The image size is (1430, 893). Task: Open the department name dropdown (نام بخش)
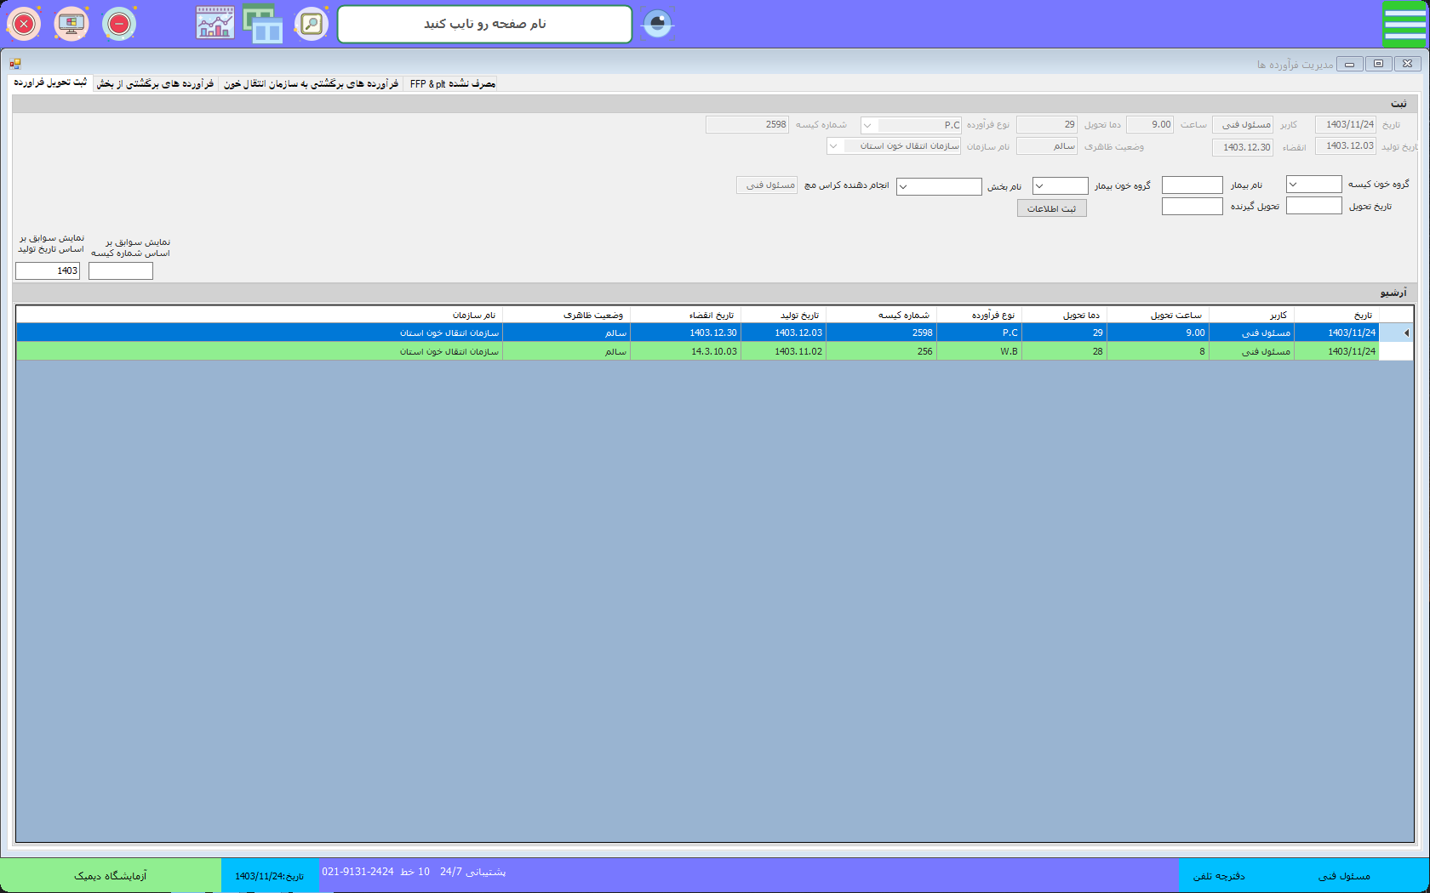tap(903, 187)
